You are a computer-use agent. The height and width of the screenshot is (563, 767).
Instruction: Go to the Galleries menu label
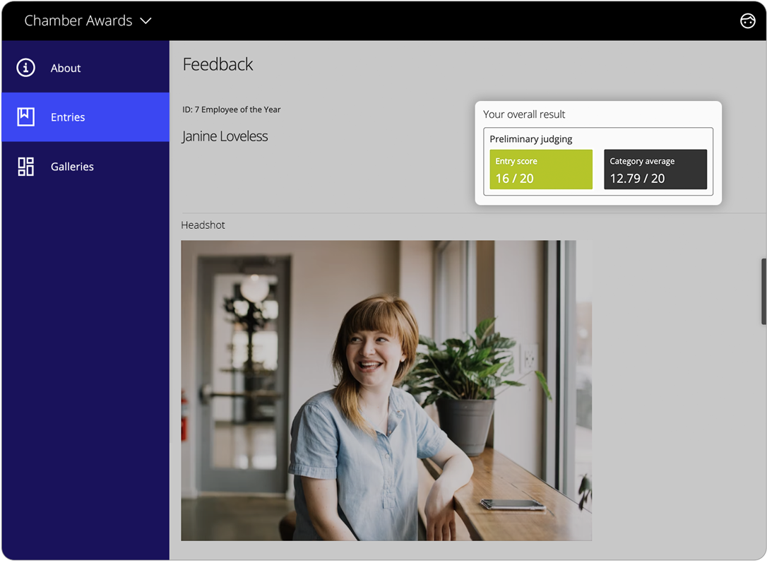(x=72, y=167)
